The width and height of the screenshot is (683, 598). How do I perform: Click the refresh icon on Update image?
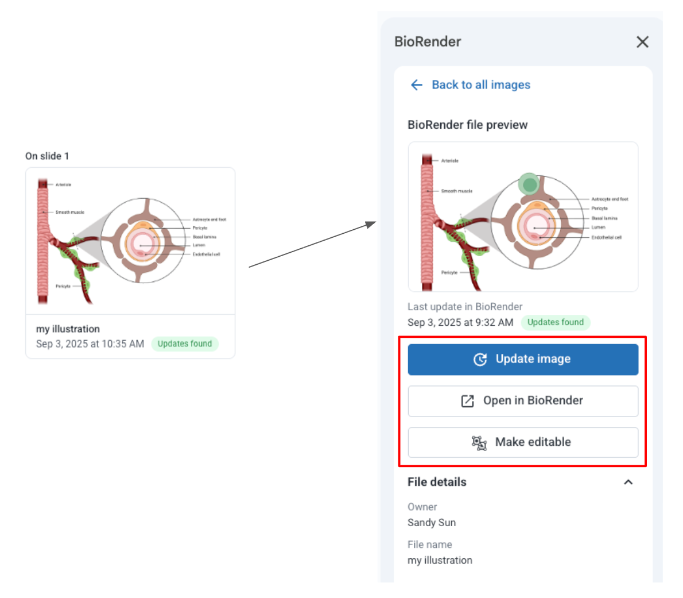[480, 360]
